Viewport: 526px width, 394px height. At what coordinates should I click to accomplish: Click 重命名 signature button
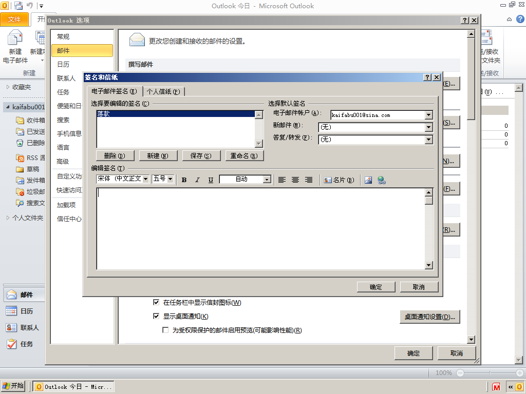[x=244, y=156]
